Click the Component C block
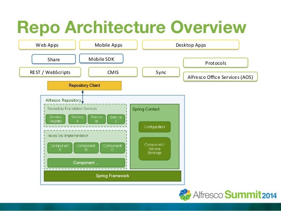 (112, 148)
